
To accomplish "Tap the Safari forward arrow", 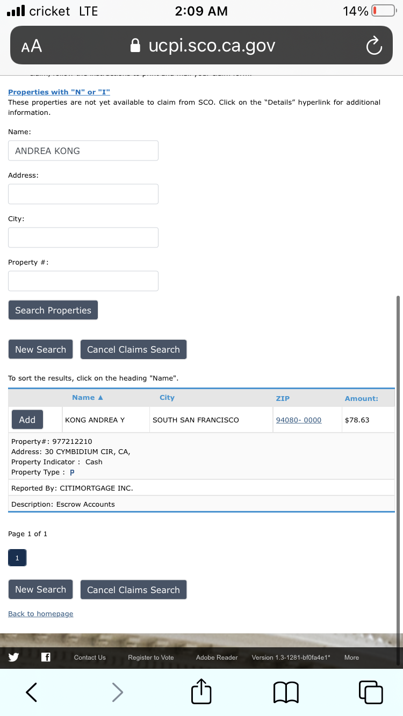I will click(117, 692).
